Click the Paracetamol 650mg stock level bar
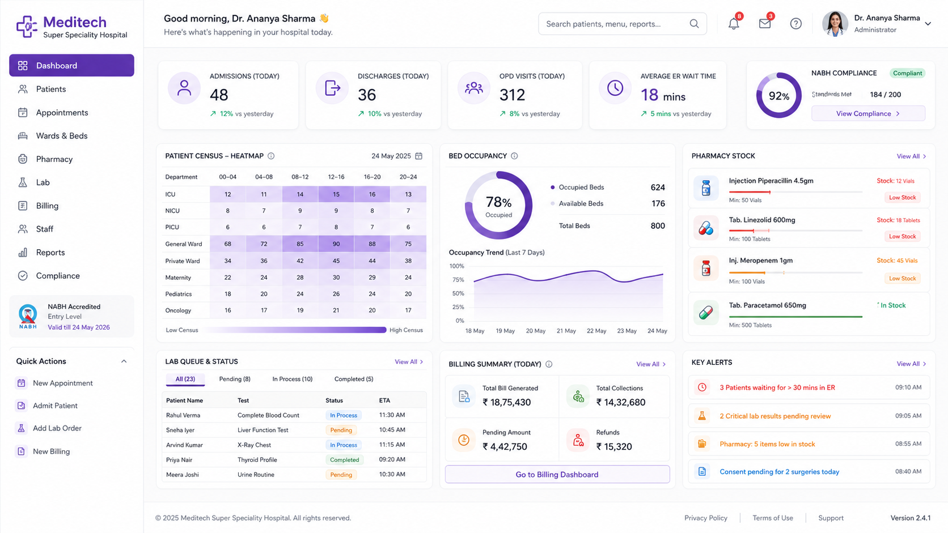 [795, 317]
